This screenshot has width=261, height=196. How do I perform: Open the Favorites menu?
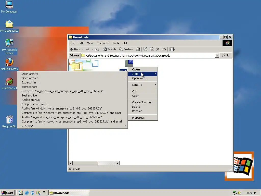102,43
